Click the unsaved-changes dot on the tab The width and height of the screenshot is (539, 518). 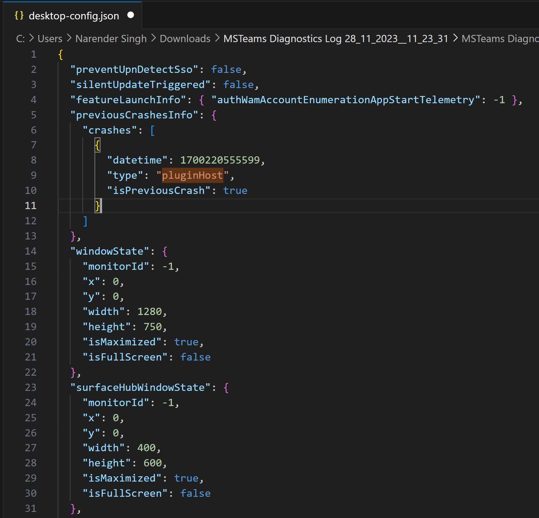[131, 15]
